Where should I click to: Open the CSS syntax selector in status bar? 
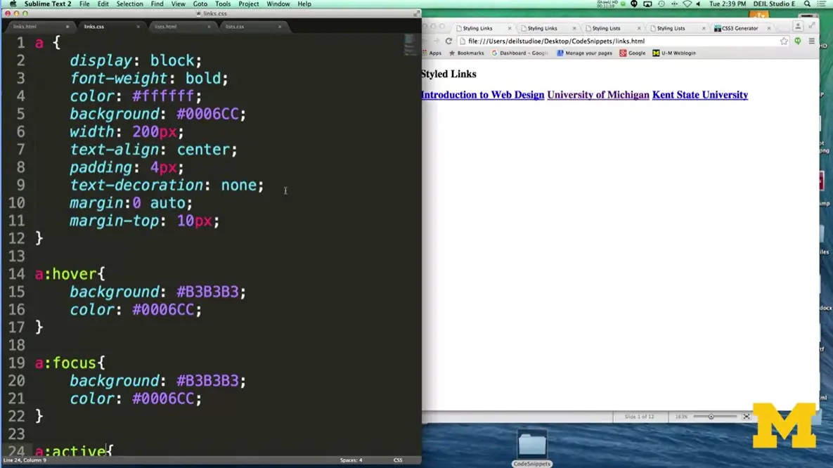click(x=398, y=460)
